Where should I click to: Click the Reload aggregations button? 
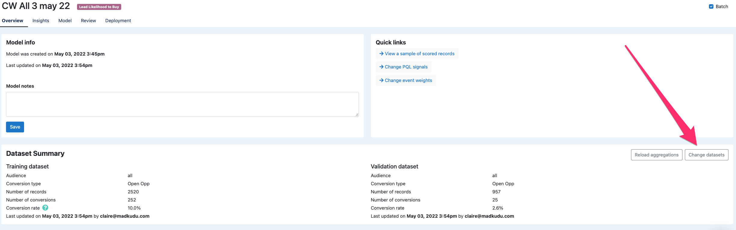click(x=656, y=155)
